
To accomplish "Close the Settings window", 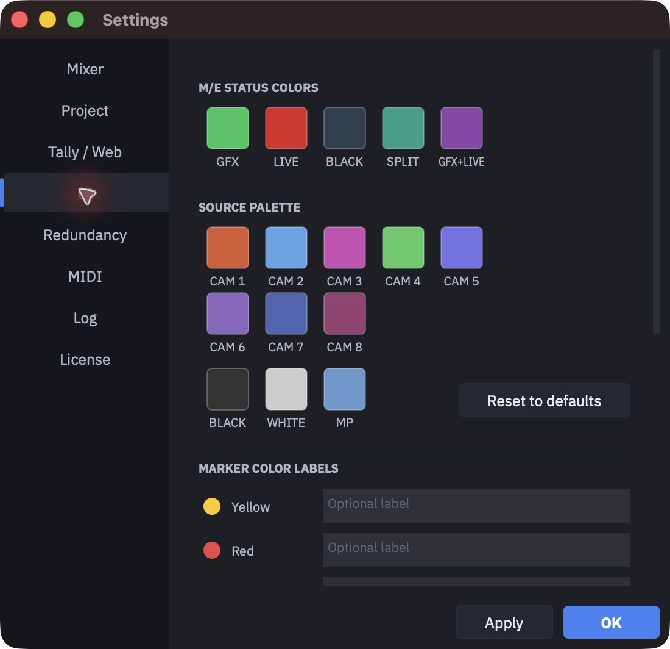I will pos(19,20).
